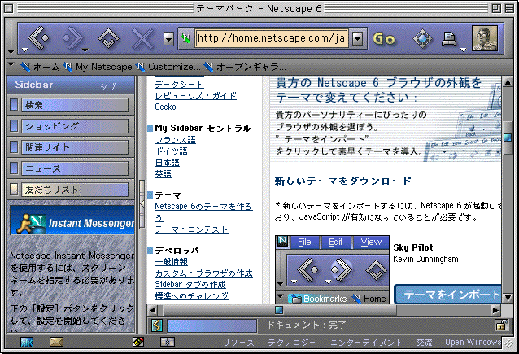This screenshot has width=519, height=354.
Task: Follow the データシート link
Action: (180, 85)
